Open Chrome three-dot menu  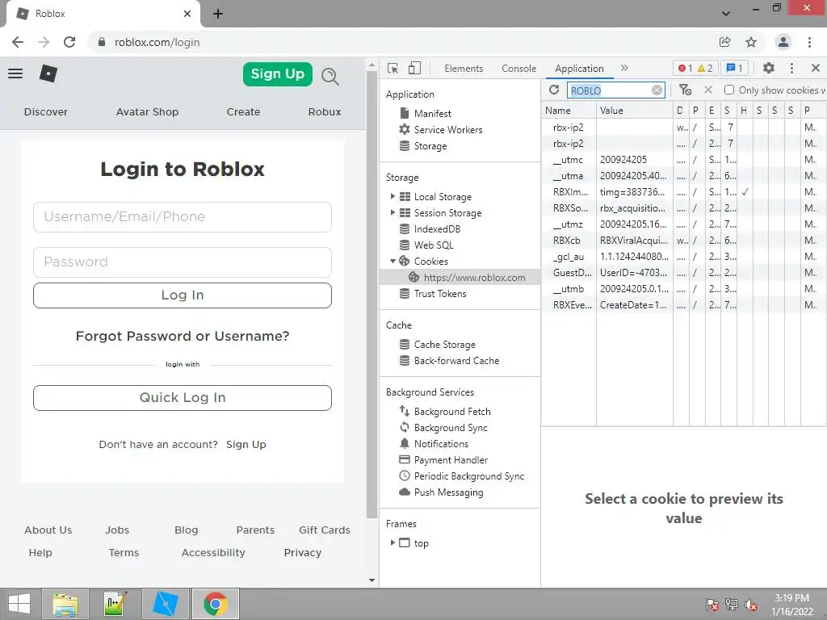point(809,42)
